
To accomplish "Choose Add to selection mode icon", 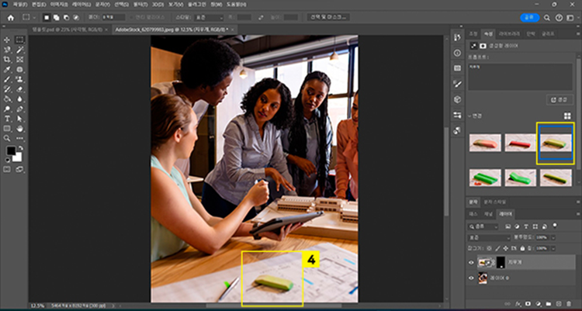I will point(56,17).
